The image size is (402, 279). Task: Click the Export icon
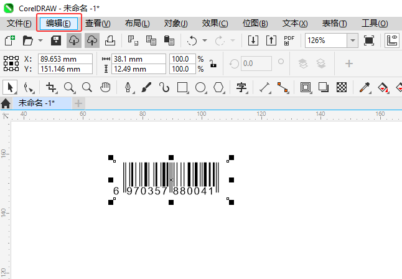click(x=271, y=40)
